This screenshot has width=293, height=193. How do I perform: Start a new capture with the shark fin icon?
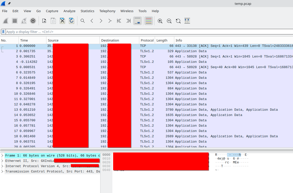coord(5,21)
